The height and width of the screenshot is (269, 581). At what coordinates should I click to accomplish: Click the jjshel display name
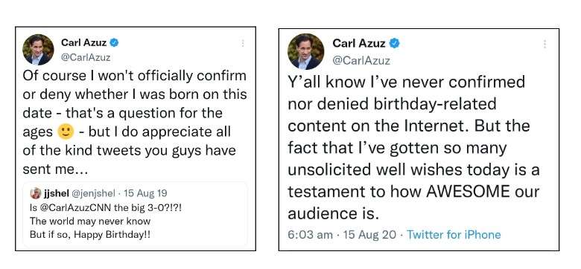(x=56, y=193)
